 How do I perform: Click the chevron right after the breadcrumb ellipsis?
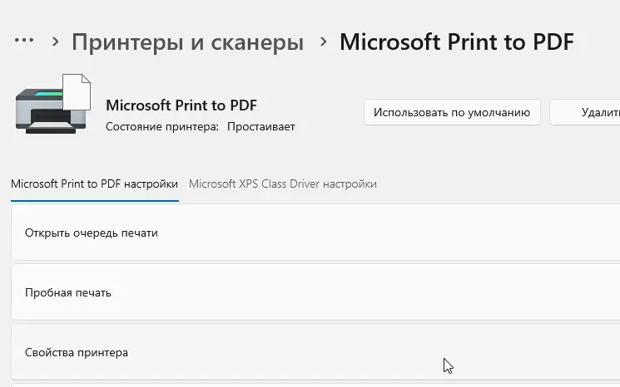coord(56,42)
